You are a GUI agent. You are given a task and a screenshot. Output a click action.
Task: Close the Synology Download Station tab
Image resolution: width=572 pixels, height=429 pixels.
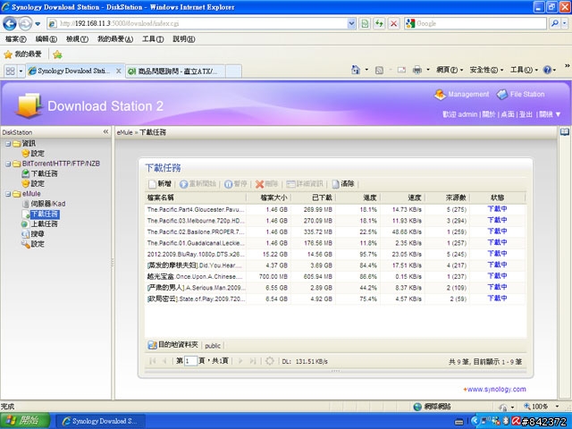[119, 71]
